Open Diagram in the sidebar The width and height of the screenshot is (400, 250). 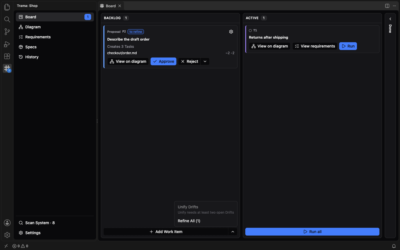(55, 27)
